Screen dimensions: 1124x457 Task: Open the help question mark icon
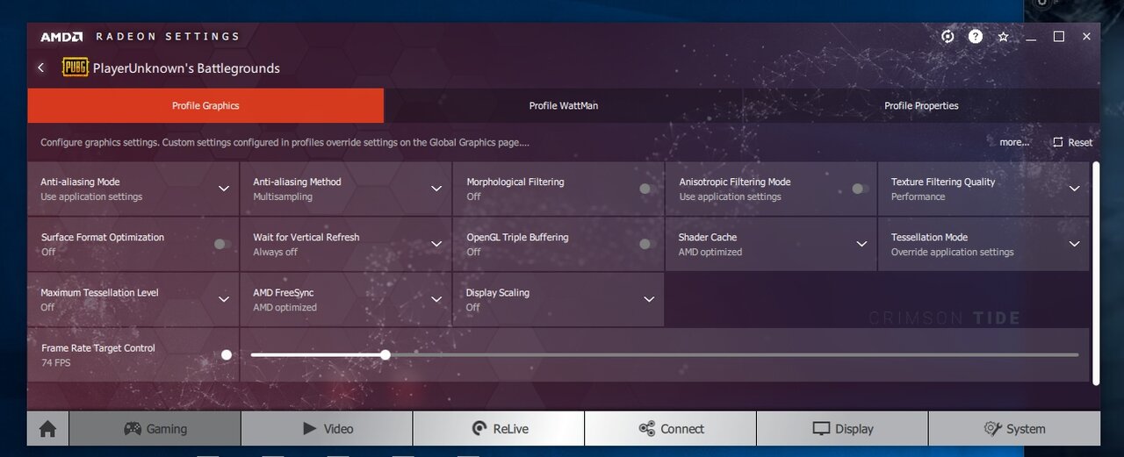(976, 36)
